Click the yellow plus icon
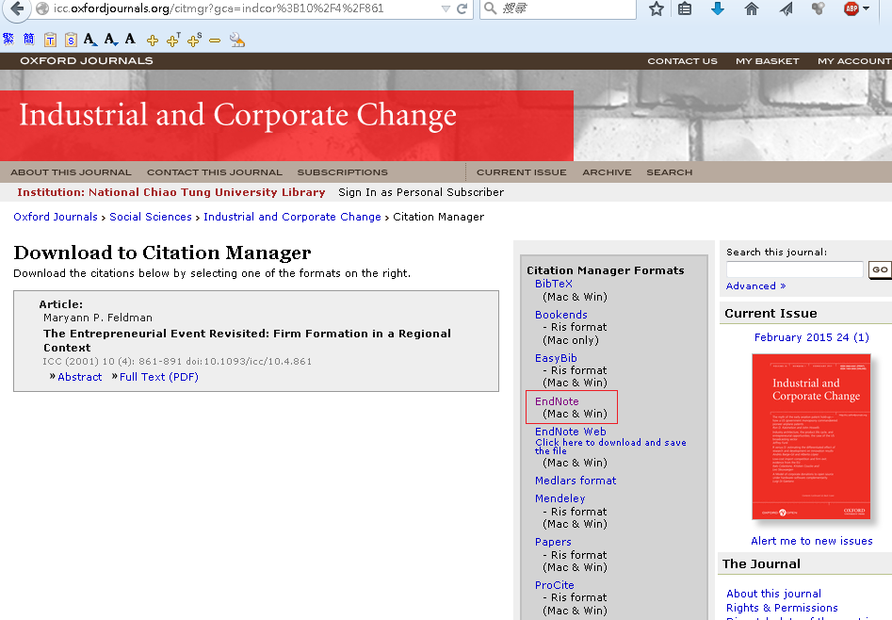This screenshot has width=892, height=620. (x=153, y=41)
